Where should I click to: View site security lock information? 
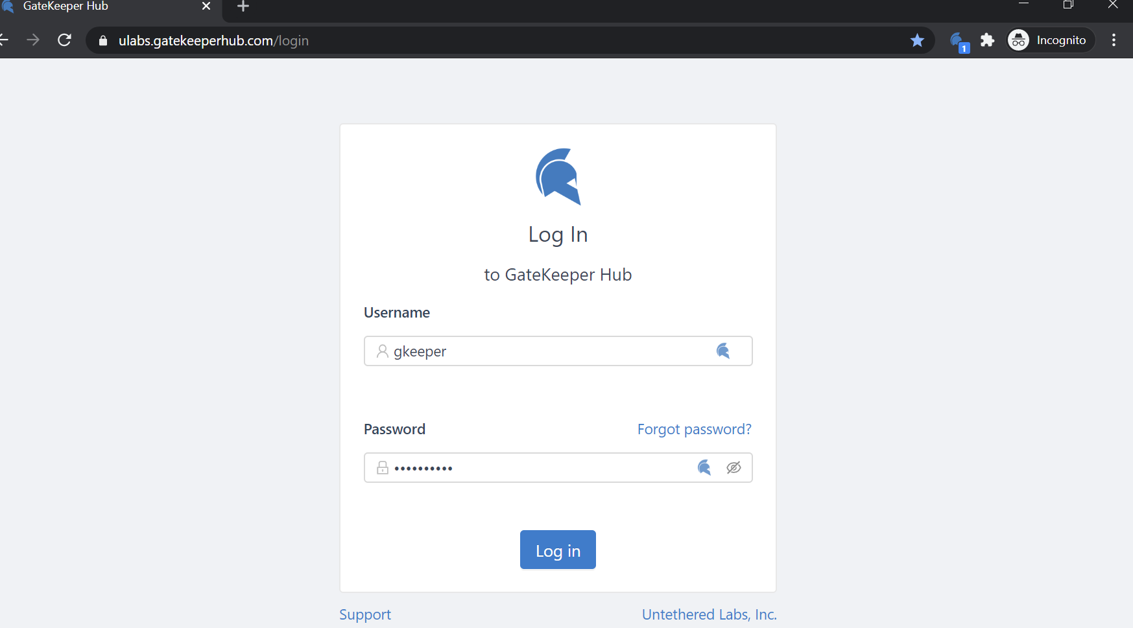(103, 41)
